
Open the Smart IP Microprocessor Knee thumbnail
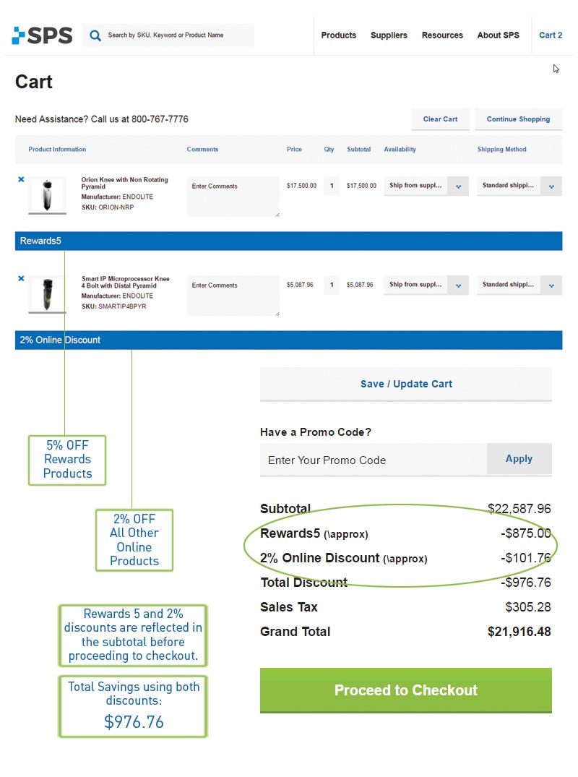pos(47,294)
